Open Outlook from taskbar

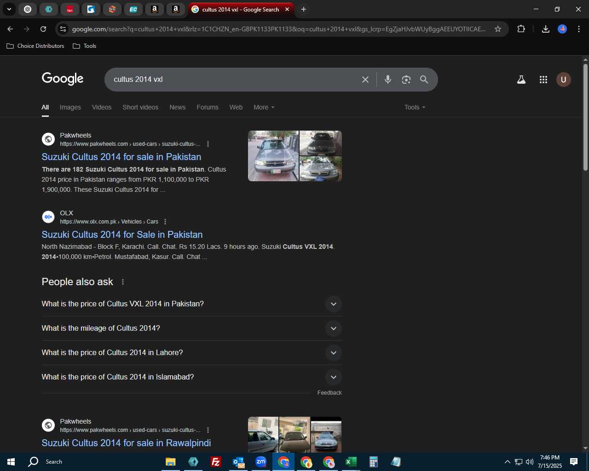[x=238, y=462]
